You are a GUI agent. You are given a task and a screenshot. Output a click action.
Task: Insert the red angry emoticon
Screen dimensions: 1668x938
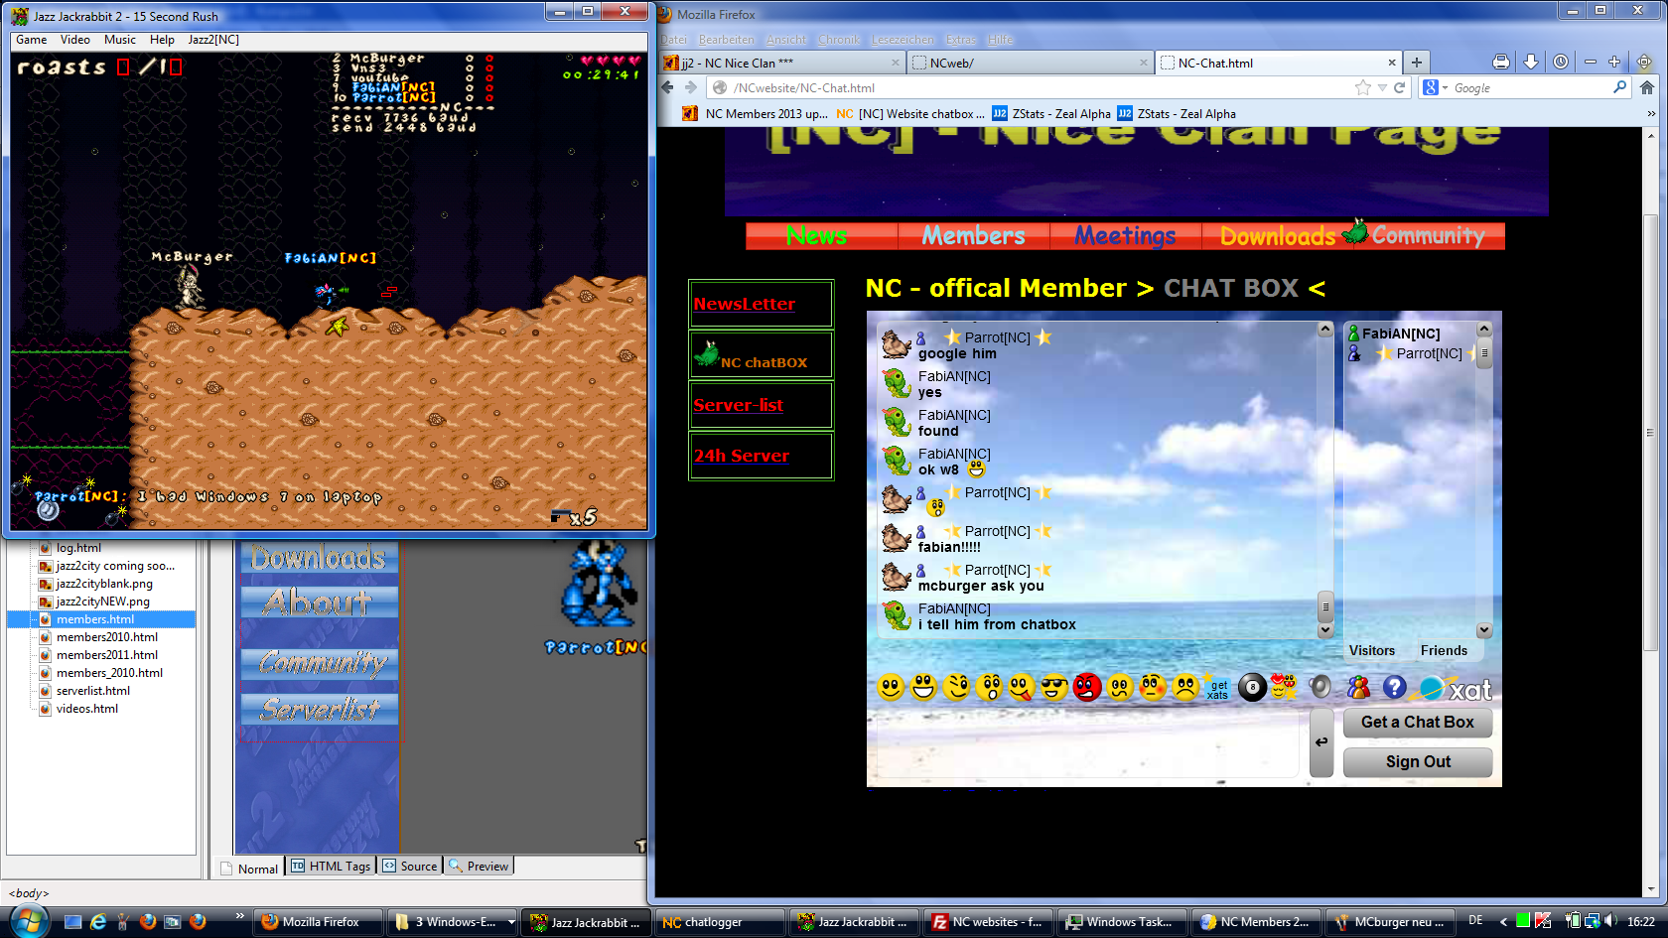(1087, 687)
